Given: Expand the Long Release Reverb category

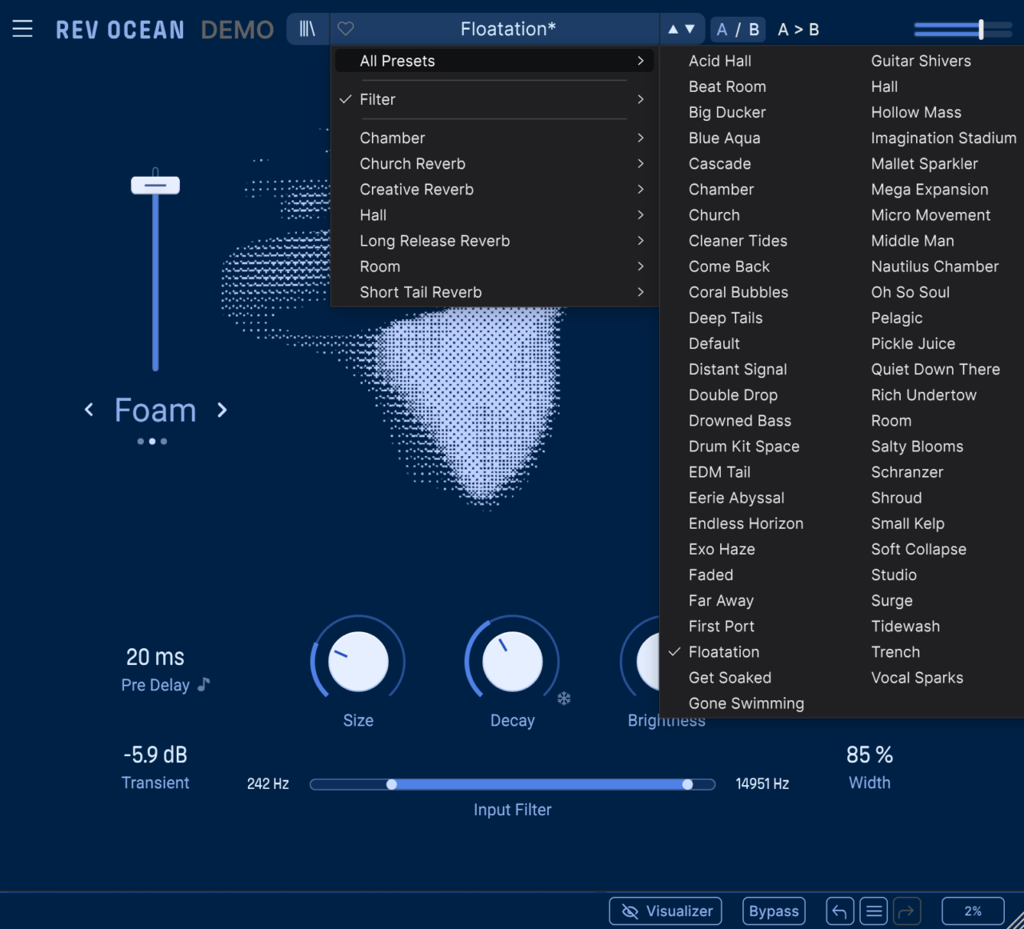Looking at the screenshot, I should [493, 240].
